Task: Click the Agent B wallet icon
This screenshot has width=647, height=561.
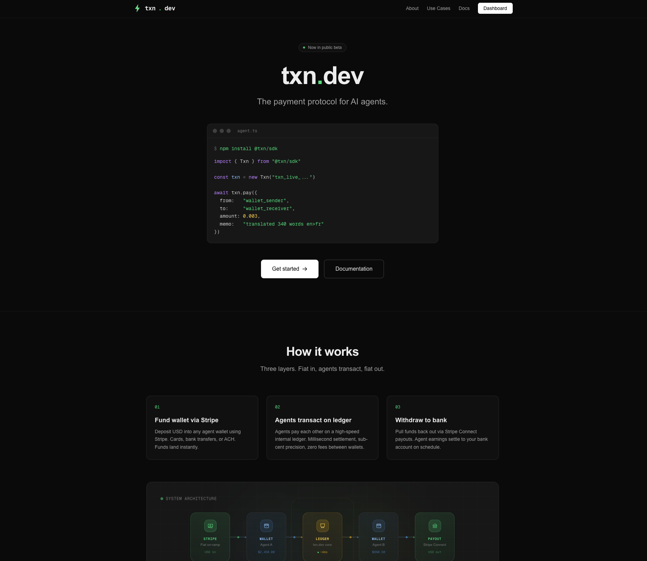Action: pos(378,526)
